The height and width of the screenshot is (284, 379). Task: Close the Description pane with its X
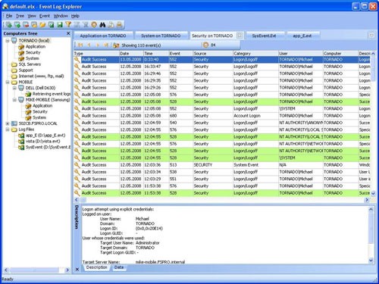(x=77, y=270)
